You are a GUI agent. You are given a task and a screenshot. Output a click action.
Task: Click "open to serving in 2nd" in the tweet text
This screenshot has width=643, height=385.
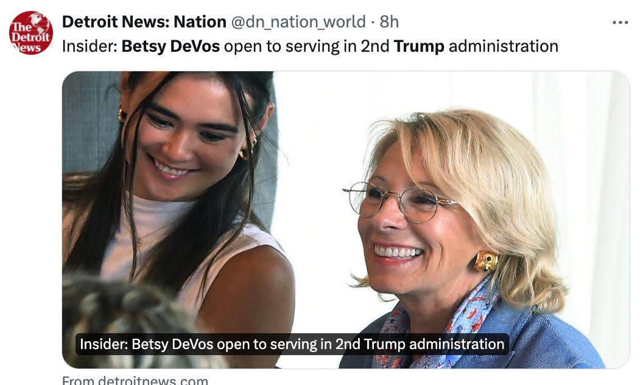click(x=306, y=46)
